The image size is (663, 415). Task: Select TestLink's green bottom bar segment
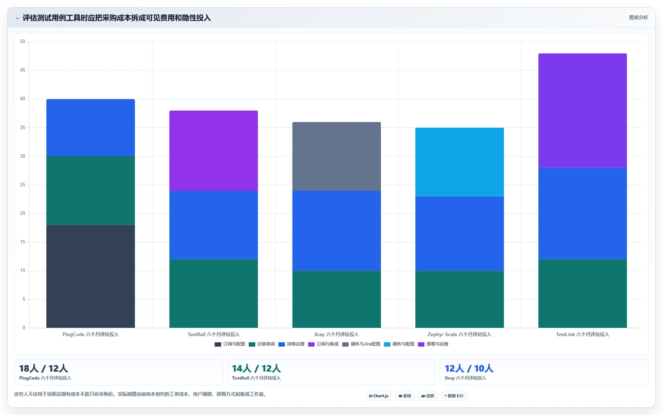pyautogui.click(x=583, y=293)
